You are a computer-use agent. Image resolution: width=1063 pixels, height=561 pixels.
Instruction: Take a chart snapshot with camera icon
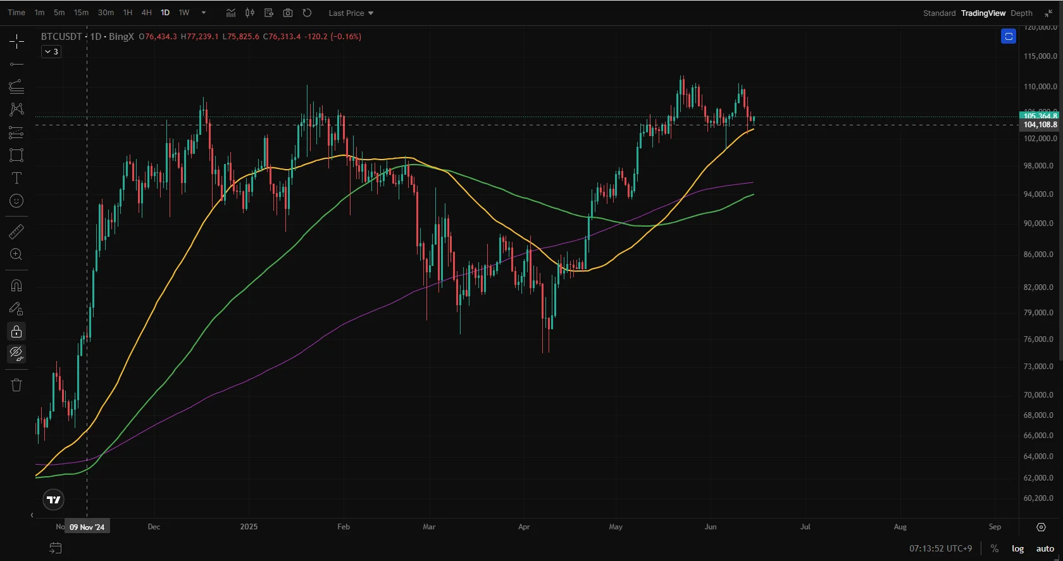tap(288, 13)
